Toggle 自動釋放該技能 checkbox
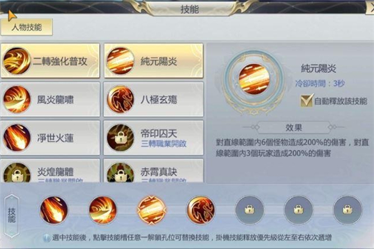 tap(307, 101)
